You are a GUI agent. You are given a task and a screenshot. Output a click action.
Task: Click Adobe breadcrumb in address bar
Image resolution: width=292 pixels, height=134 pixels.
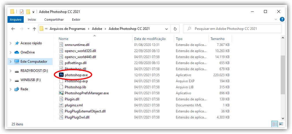coord(97,29)
